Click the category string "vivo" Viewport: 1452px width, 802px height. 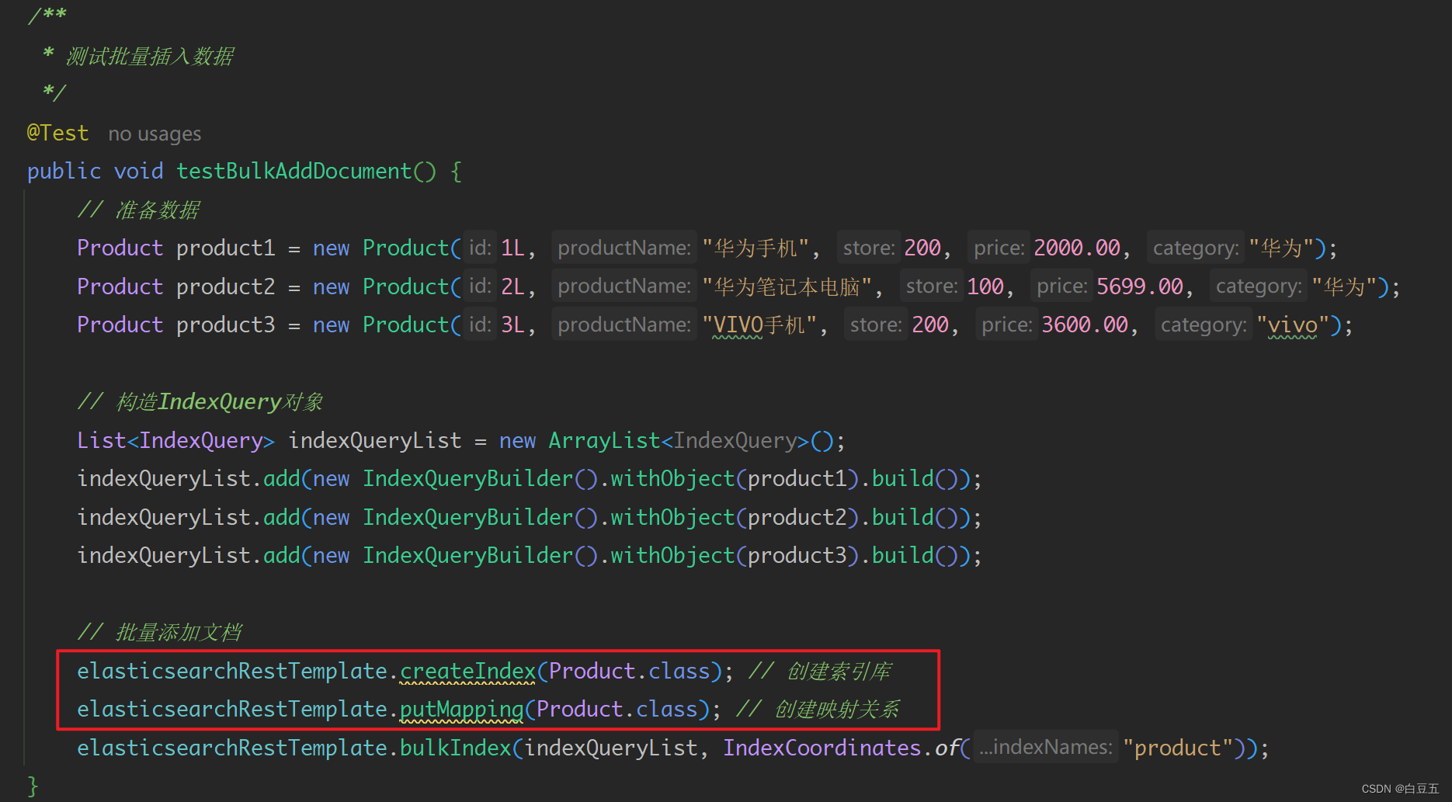coord(1293,325)
